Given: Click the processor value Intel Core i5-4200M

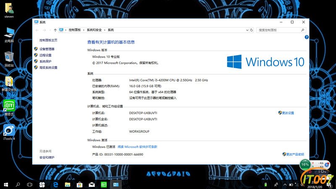Looking at the screenshot, I should (x=168, y=80).
